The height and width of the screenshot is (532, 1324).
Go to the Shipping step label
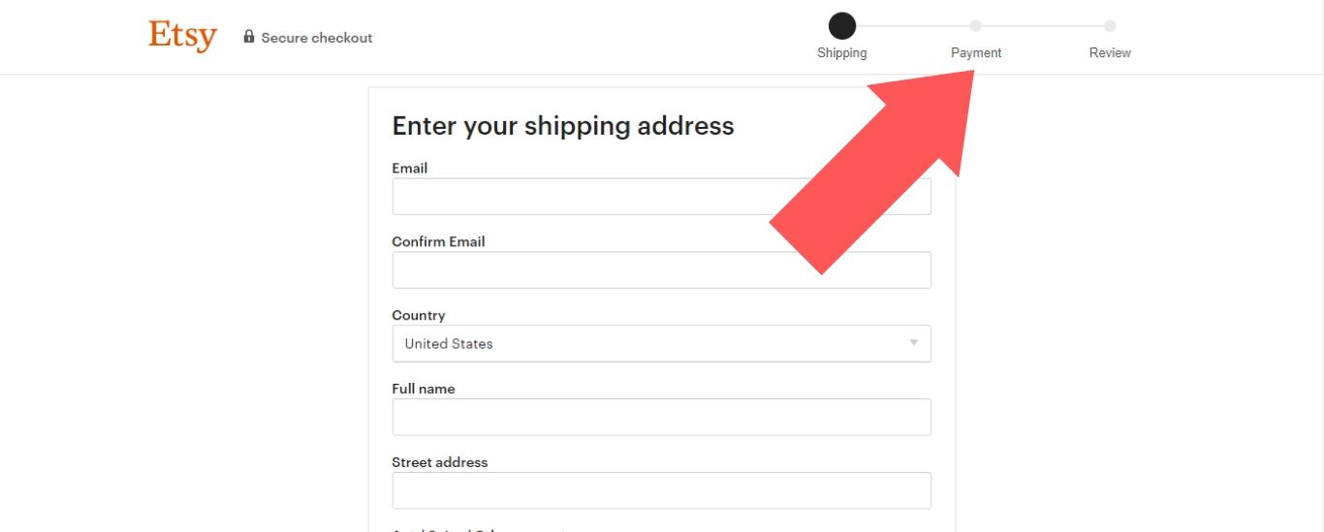tap(841, 53)
